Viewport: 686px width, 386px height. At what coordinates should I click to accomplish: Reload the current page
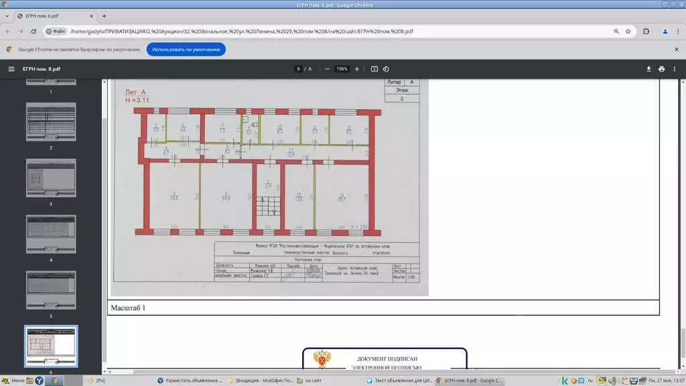tap(34, 31)
